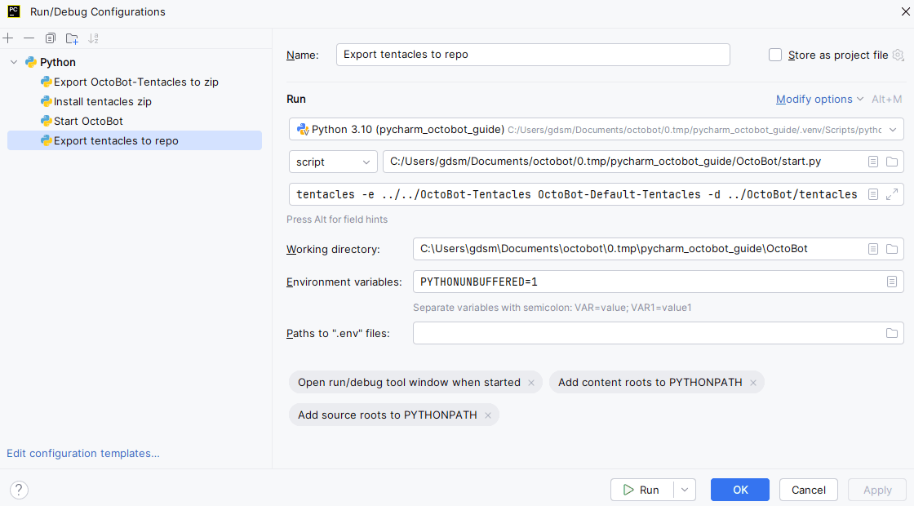Browse for the working directory folder
This screenshot has height=506, width=914.
point(892,249)
